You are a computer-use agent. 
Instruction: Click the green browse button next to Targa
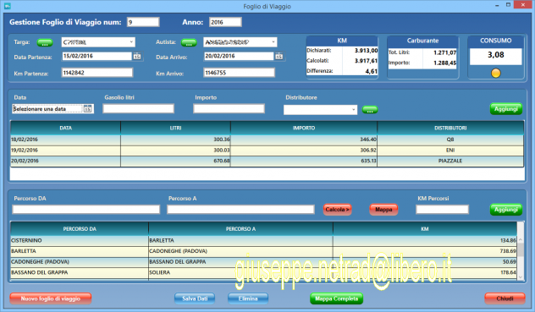point(45,42)
